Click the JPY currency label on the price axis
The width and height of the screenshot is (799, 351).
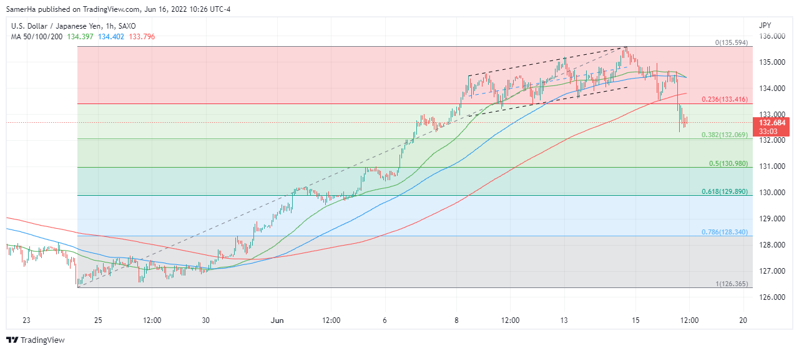coord(765,26)
